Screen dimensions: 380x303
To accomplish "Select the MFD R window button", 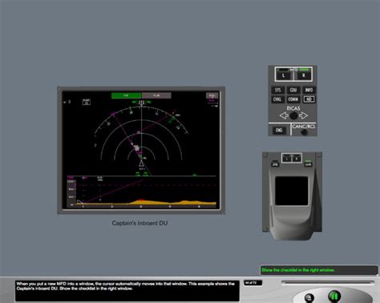I will 304,75.
